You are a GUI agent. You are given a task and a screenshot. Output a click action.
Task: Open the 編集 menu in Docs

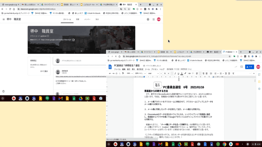point(124,69)
